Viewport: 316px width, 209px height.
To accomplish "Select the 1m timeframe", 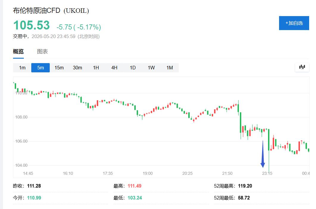I will [x=22, y=68].
